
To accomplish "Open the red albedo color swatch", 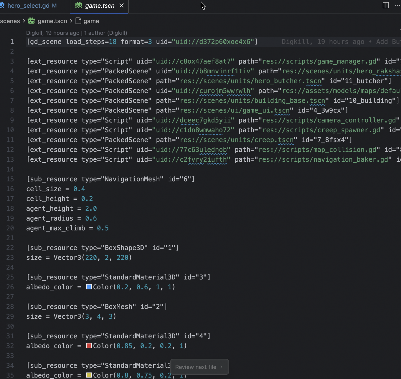I will click(x=89, y=346).
